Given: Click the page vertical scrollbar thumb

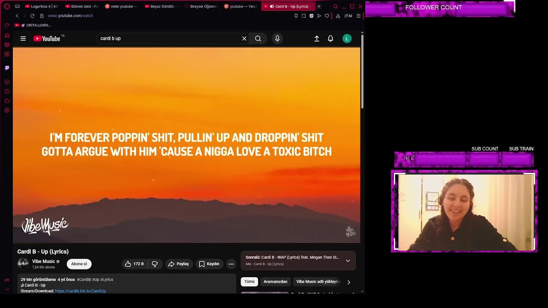Looking at the screenshot, I should 362,71.
